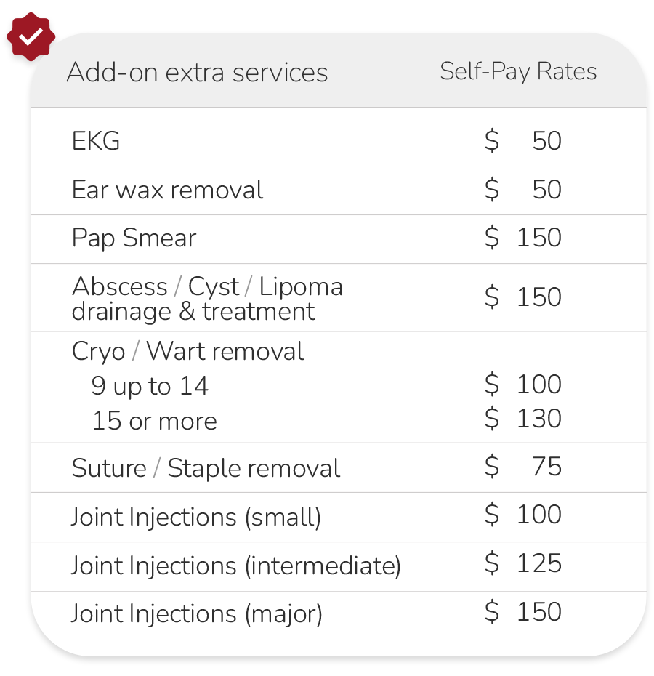Select Joint Injections (major) row
This screenshot has height=676, width=654.
tap(196, 614)
